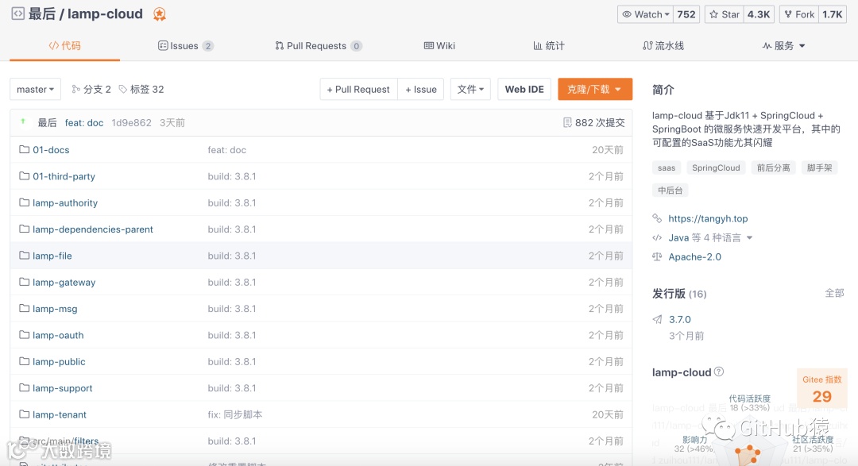Viewport: 858px width, 466px height.
Task: Open the https://tangyh.top link
Action: click(x=708, y=218)
